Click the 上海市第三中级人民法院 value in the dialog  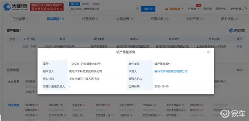[84, 79]
